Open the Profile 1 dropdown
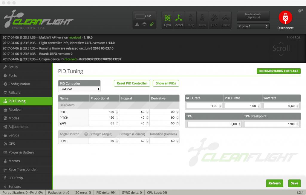Viewport: 306px width, 195px height. click(x=253, y=26)
